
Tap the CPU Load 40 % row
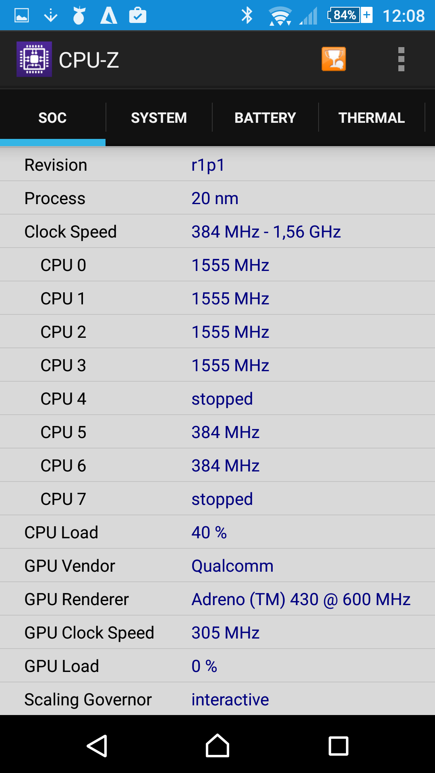click(217, 532)
